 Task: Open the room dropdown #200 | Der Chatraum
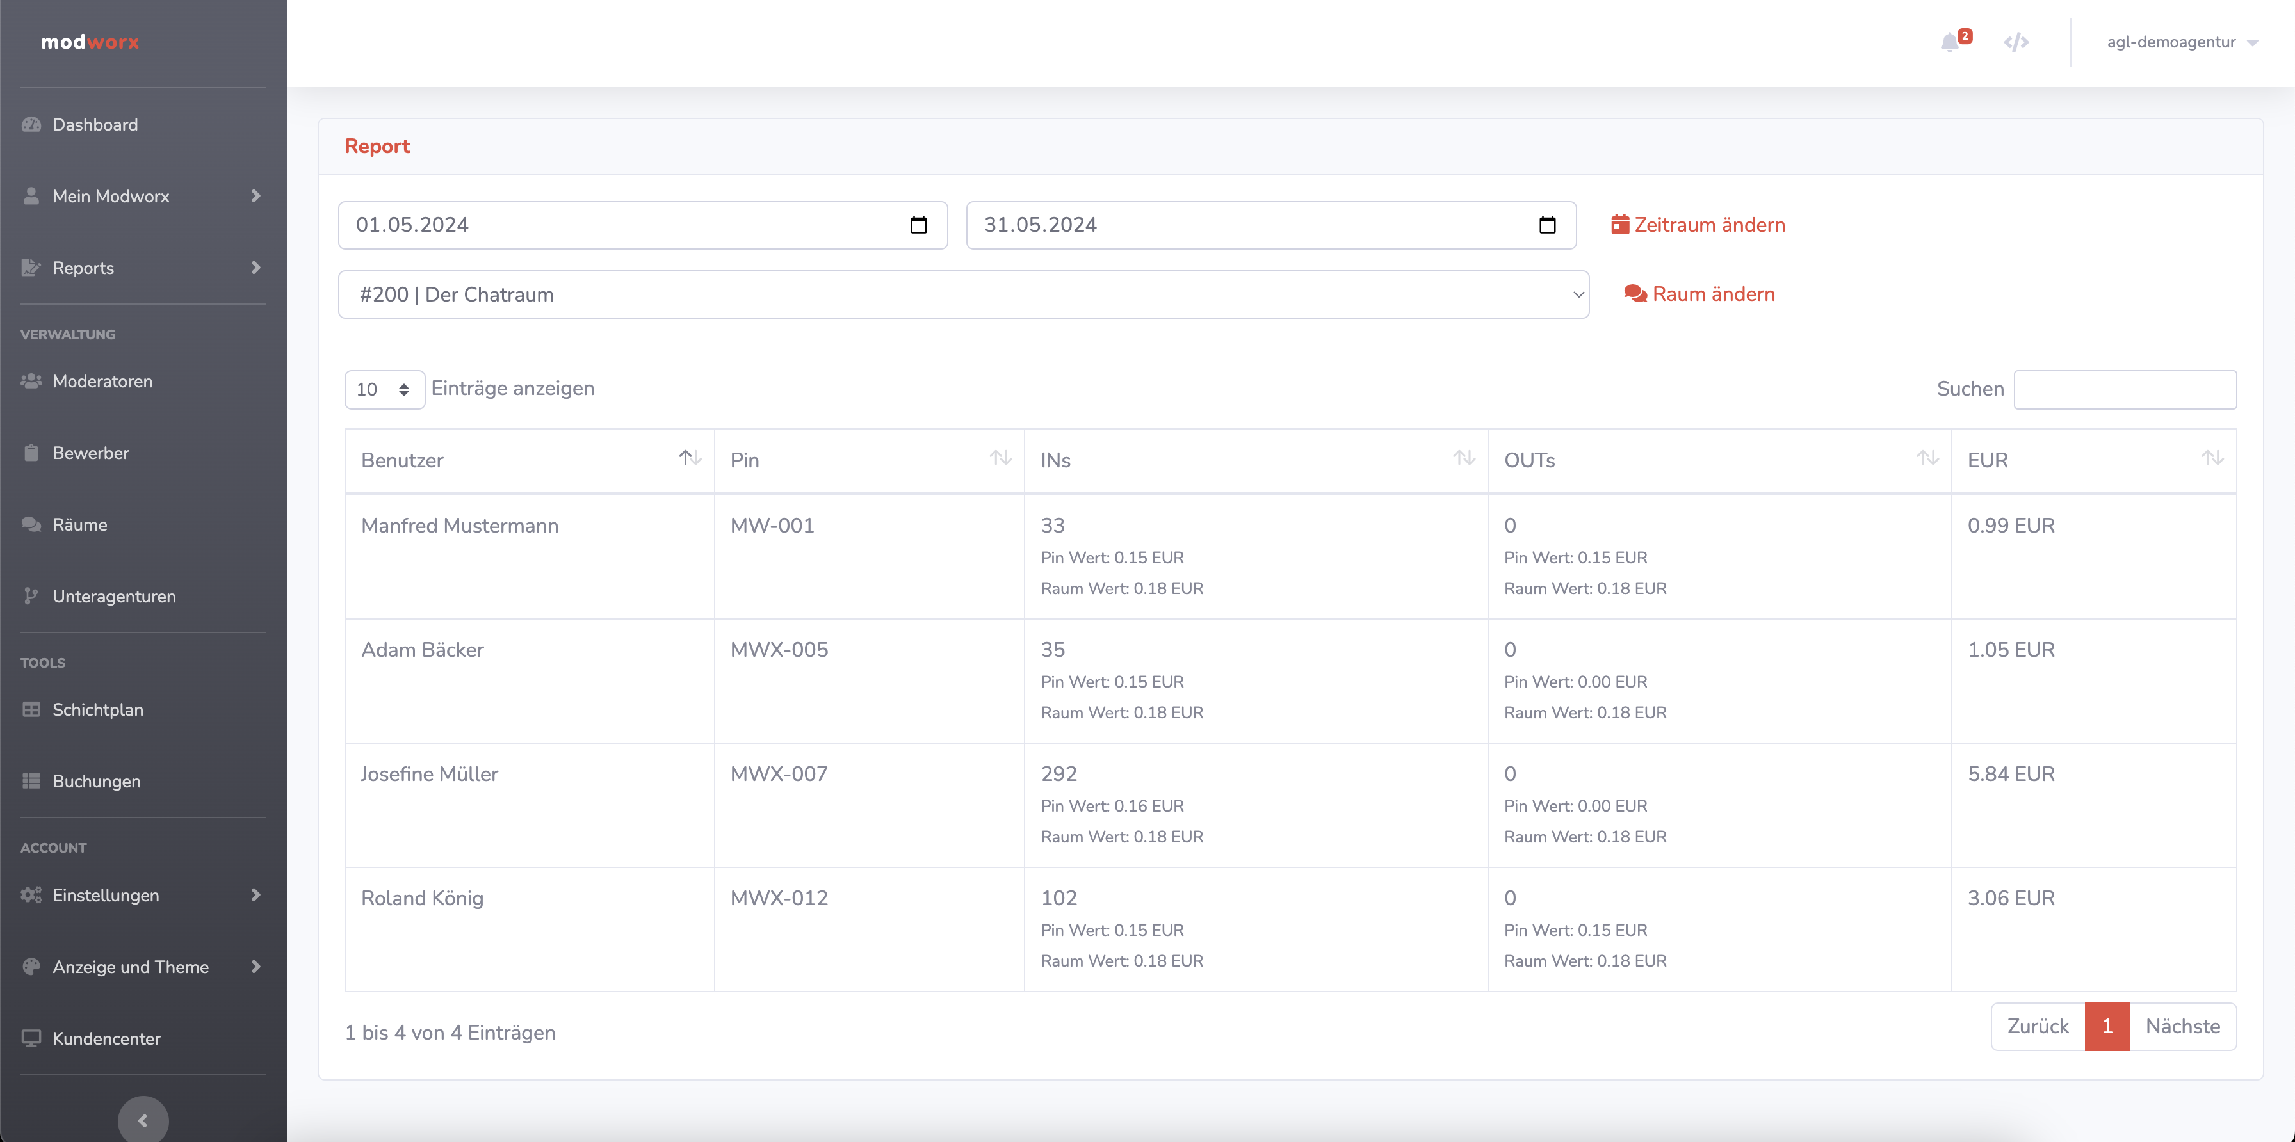coord(963,295)
